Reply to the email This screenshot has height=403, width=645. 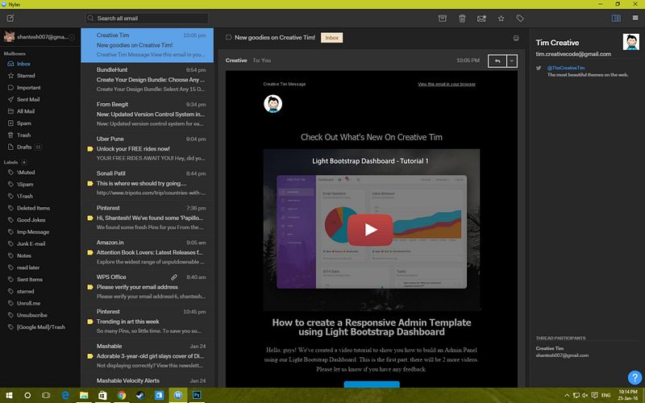pyautogui.click(x=497, y=61)
